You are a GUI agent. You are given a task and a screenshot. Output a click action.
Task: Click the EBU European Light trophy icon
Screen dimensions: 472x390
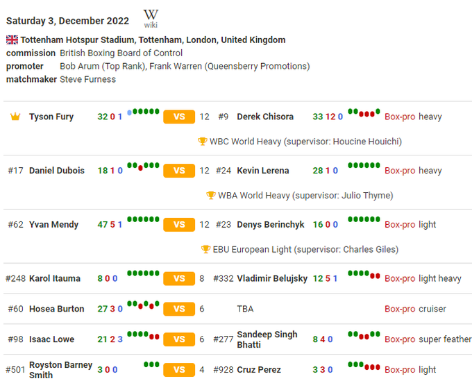205,249
